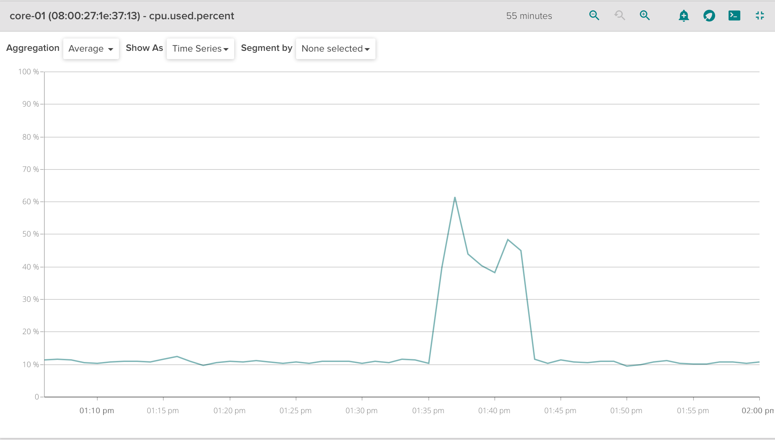Click the 01:45 pm time axis label
The image size is (775, 440).
pos(560,410)
